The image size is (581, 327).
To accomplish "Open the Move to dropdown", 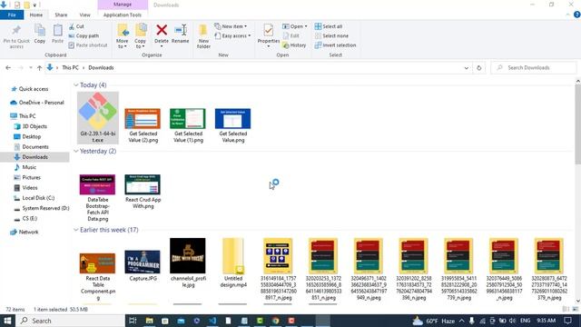I will tap(123, 36).
